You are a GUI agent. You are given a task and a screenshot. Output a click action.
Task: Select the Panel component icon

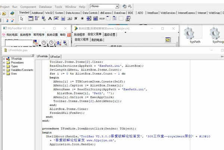[x=121, y=18]
